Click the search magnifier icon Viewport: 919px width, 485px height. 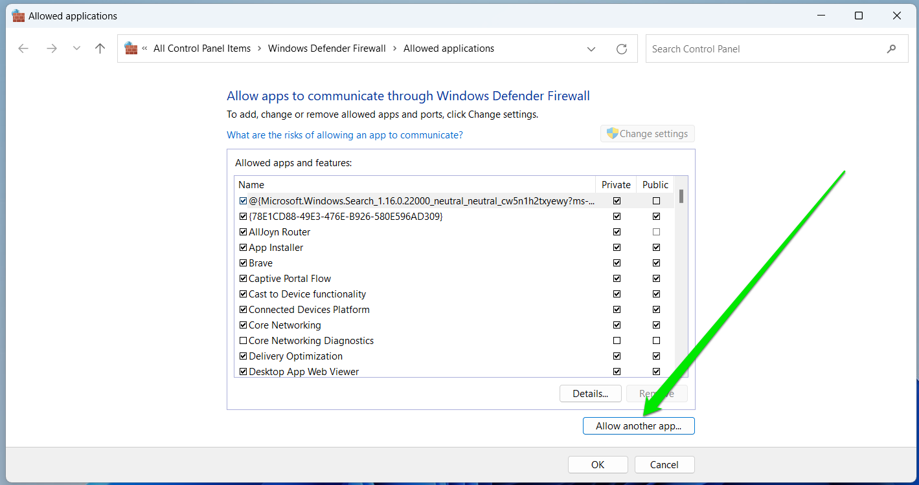(892, 48)
